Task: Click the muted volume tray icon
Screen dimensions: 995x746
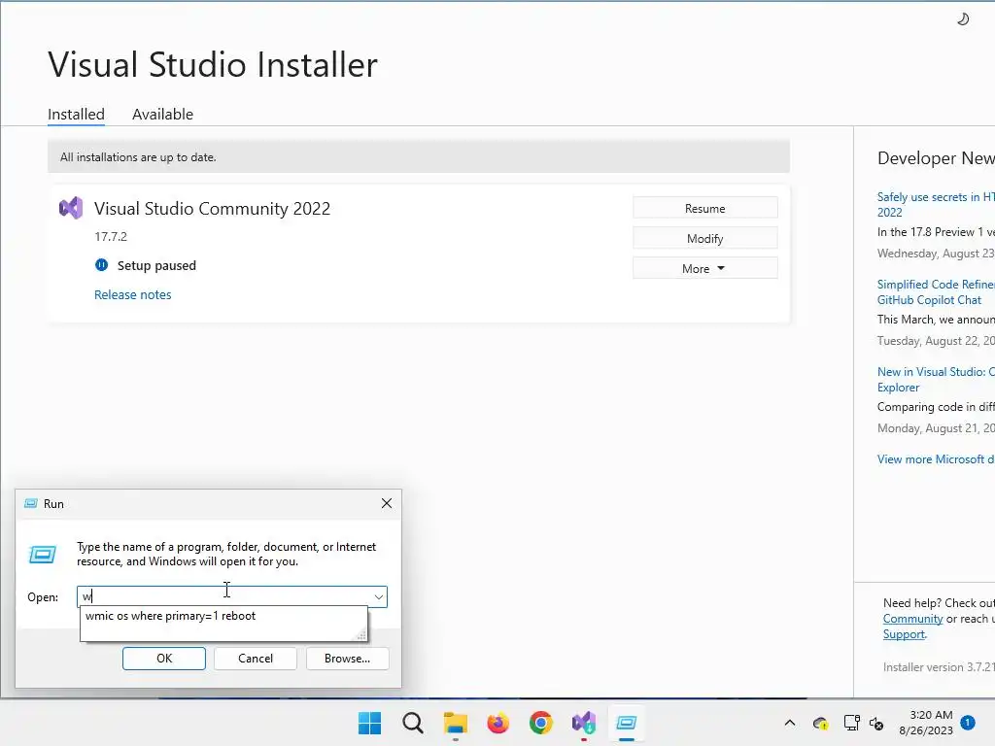Action: click(x=876, y=723)
